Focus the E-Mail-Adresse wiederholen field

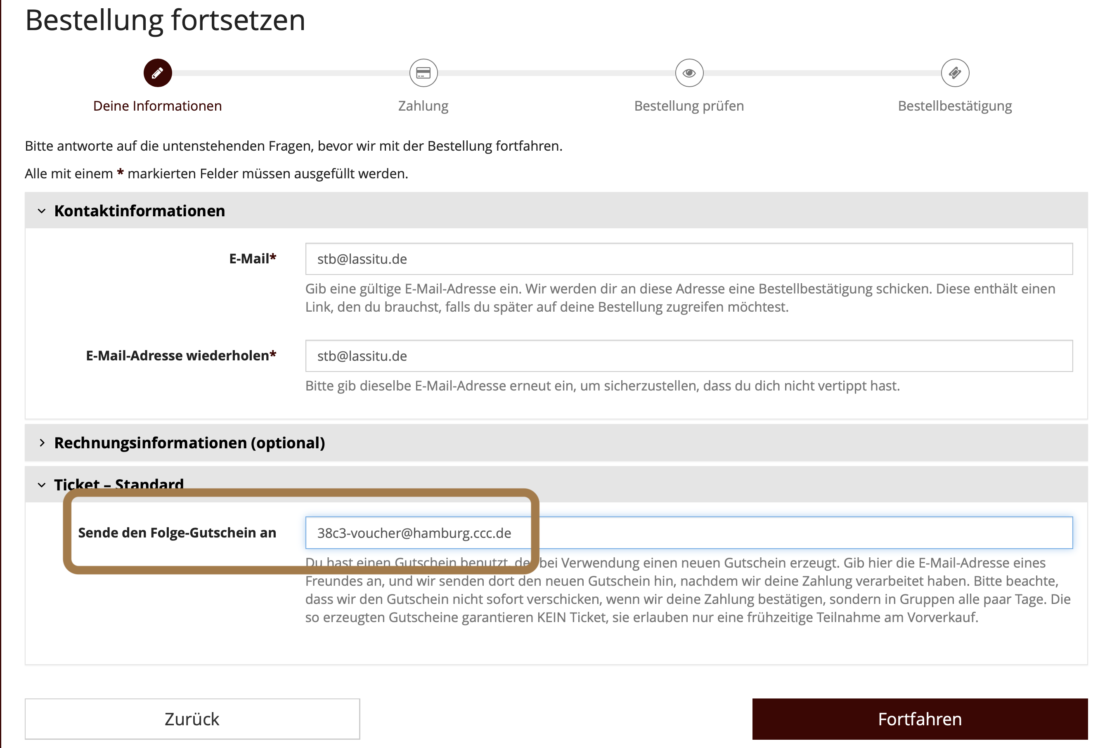click(688, 356)
